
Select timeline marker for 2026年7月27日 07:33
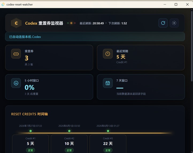point(30,131)
